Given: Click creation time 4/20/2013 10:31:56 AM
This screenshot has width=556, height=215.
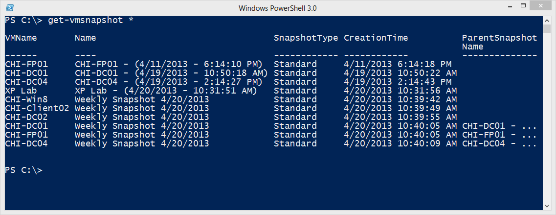Looking at the screenshot, I should click(x=400, y=91).
